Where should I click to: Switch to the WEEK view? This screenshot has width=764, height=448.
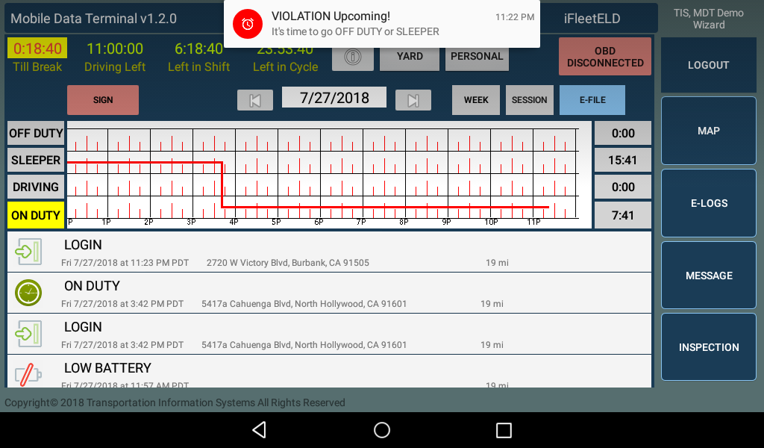pos(476,100)
